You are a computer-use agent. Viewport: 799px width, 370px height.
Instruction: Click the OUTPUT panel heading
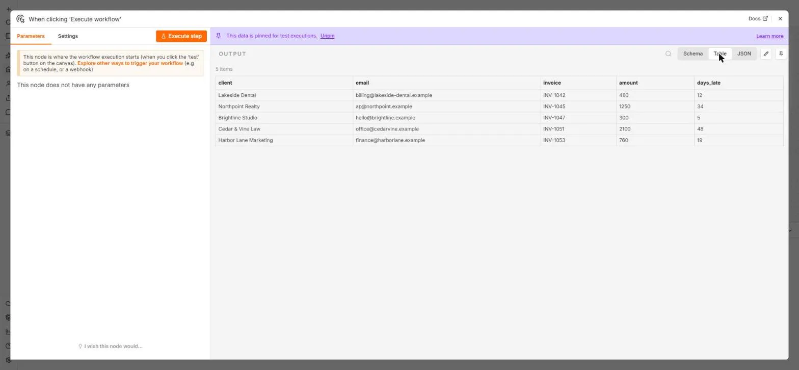click(x=232, y=54)
